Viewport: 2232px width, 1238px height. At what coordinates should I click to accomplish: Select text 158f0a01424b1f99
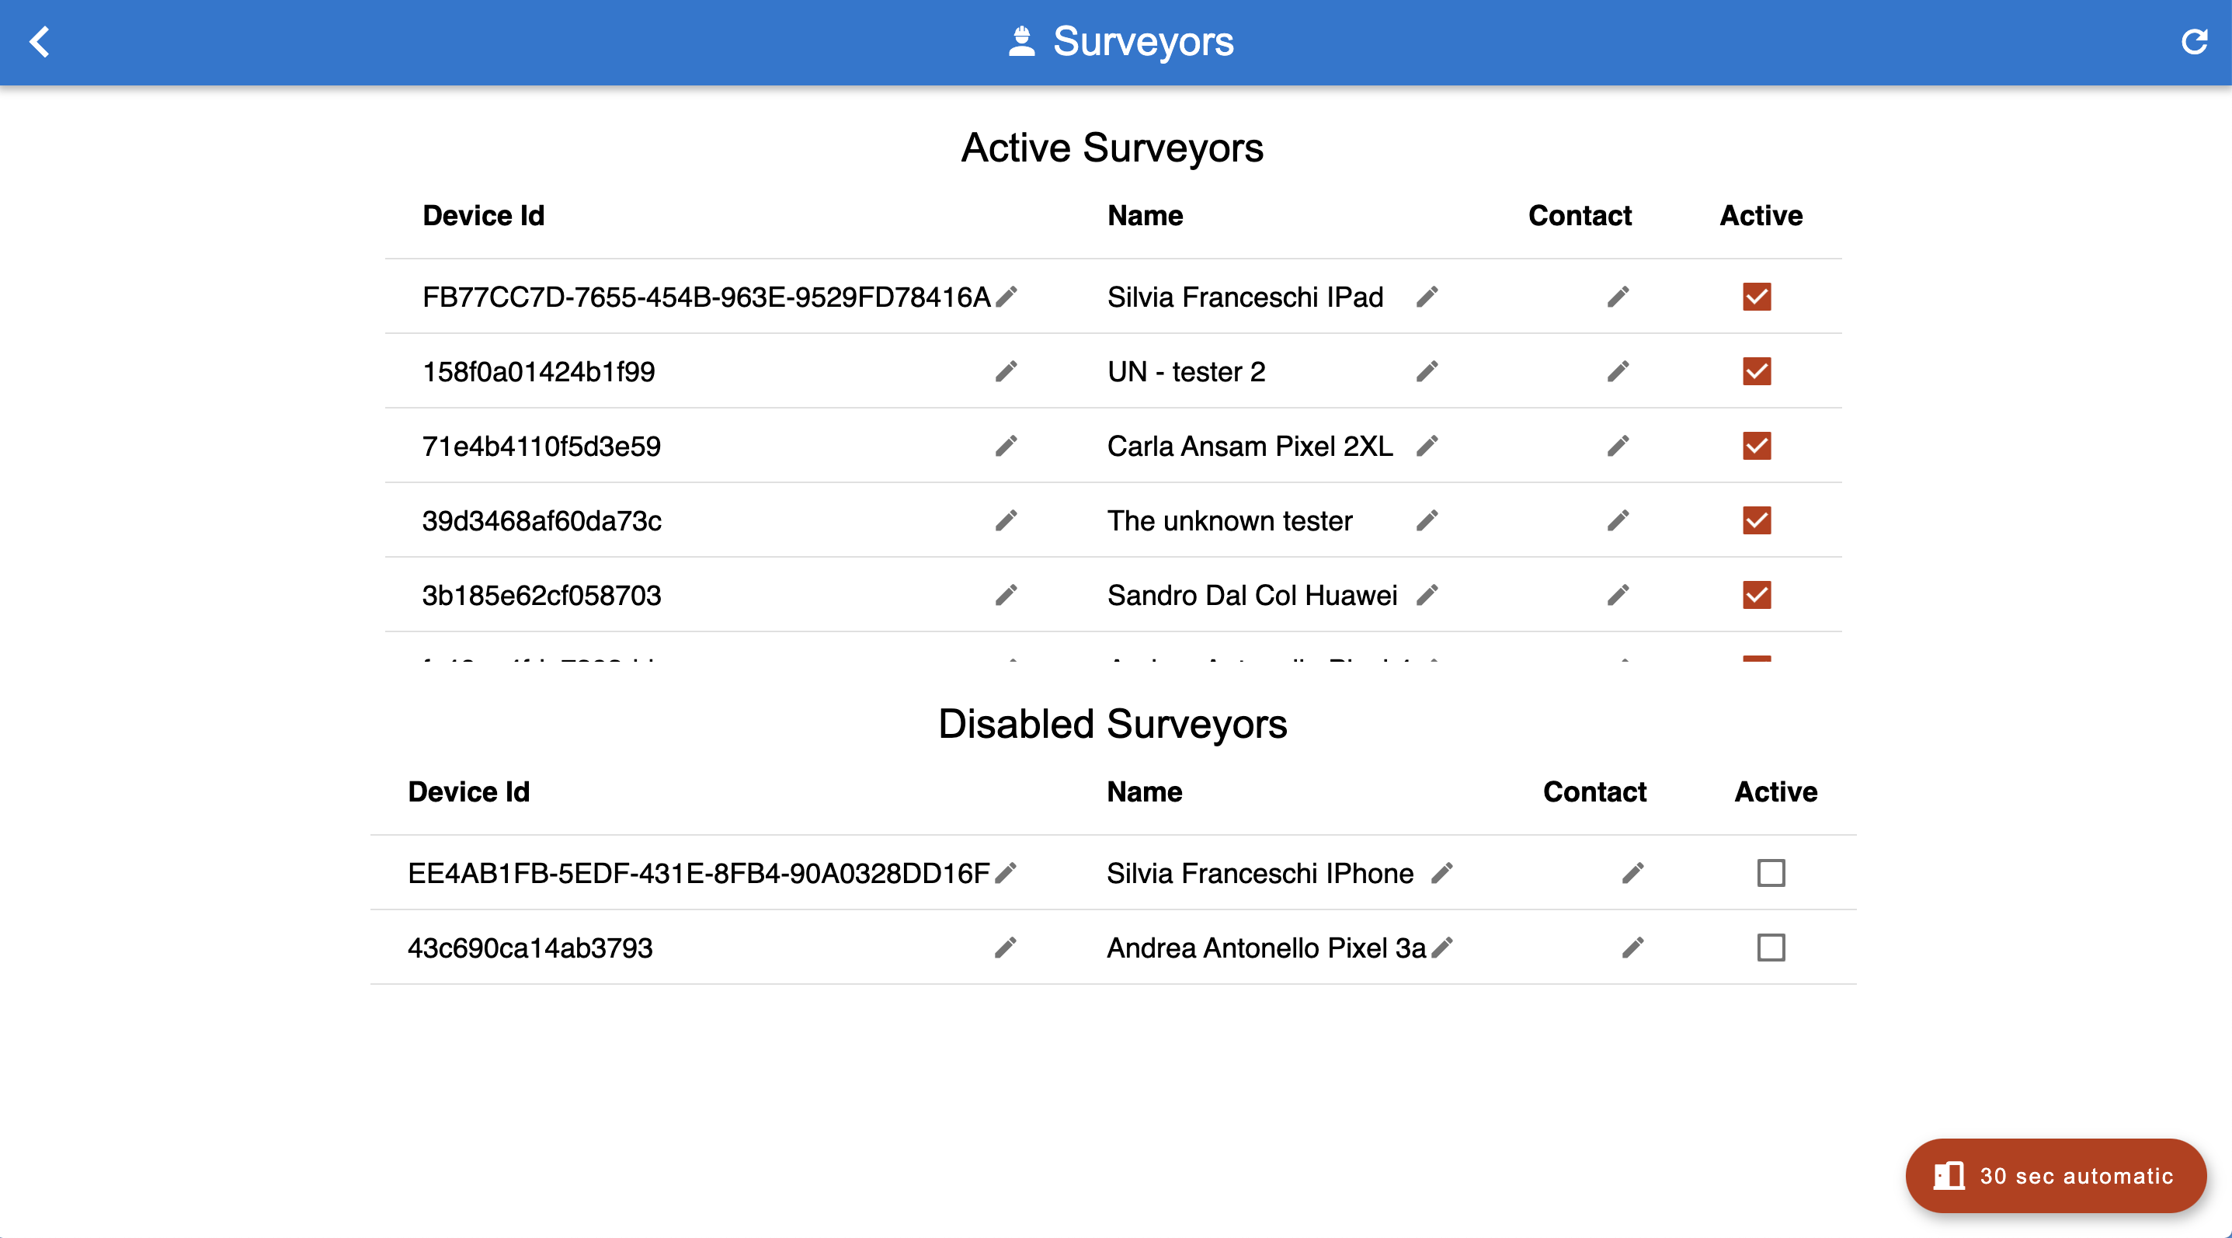pyautogui.click(x=538, y=373)
